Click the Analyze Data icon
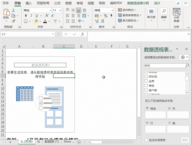Viewport: 192px width, 145px height. pos(177,15)
